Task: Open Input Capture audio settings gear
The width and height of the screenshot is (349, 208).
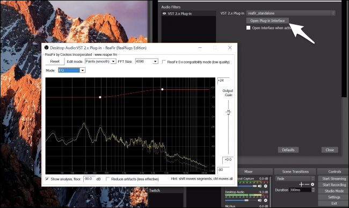Action: point(266,186)
